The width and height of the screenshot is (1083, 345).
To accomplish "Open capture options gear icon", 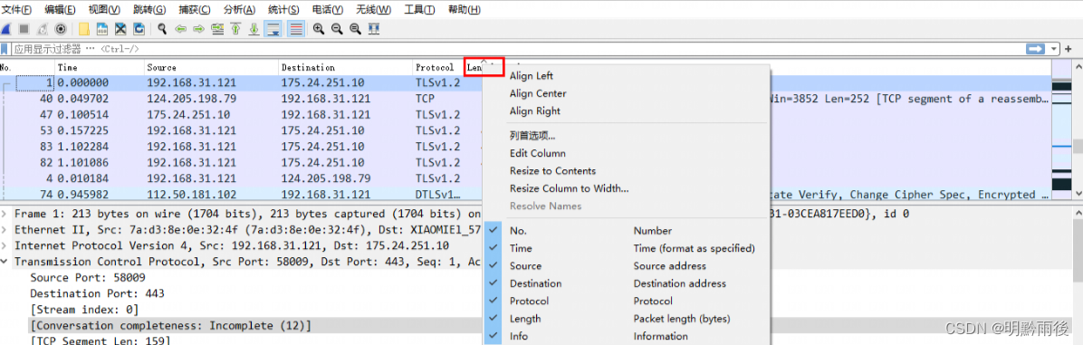I will pos(60,29).
